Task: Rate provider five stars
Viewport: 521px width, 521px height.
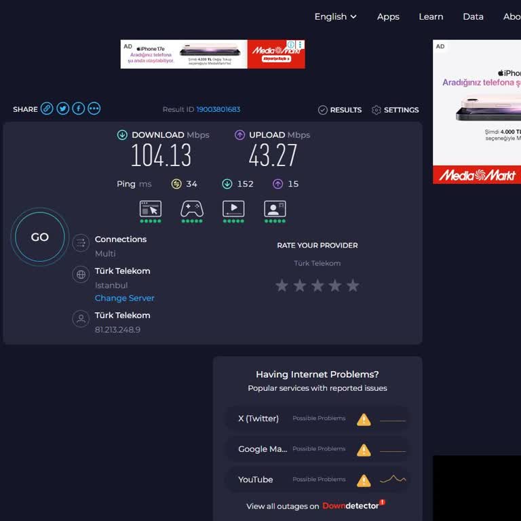Action: pyautogui.click(x=353, y=286)
